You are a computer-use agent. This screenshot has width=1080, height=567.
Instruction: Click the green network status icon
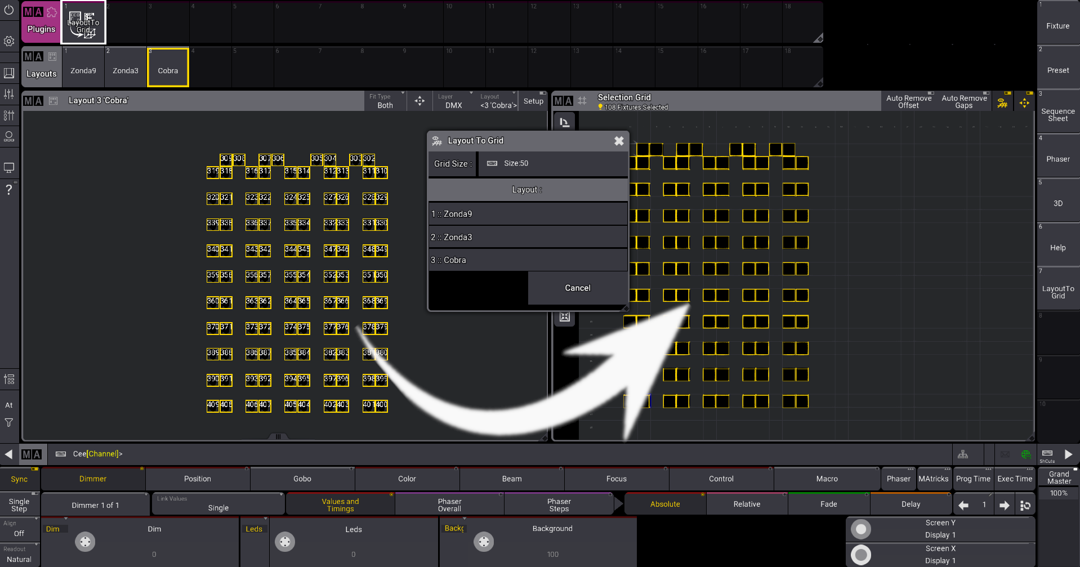[x=1026, y=454]
